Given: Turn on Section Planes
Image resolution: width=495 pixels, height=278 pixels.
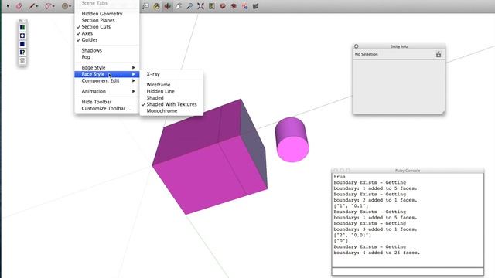Looking at the screenshot, I should pos(107,20).
